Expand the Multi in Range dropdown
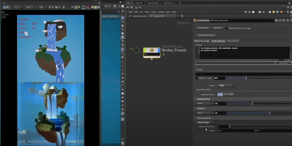292x146 pixels. [205, 122]
